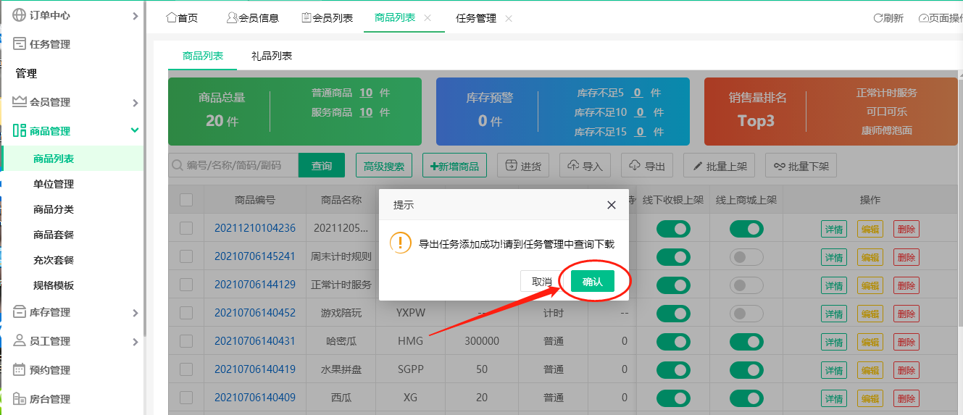Toggle 线上商城上架 switch for 周末计时规则 row
This screenshot has width=963, height=415.
click(746, 256)
